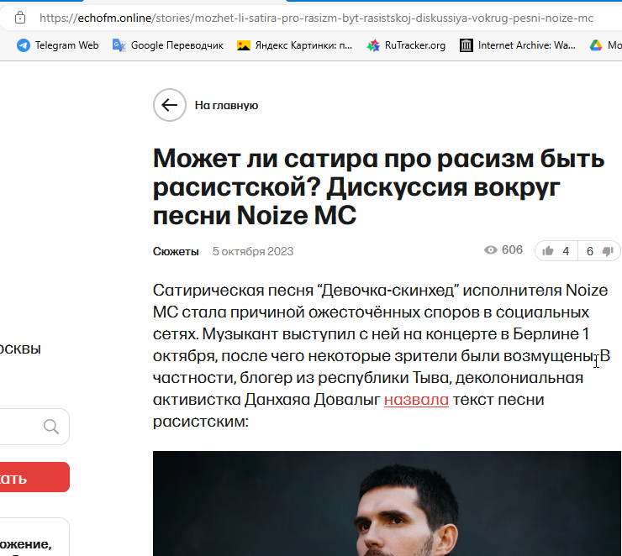Click the back arrow circle icon
This screenshot has width=622, height=556.
pyautogui.click(x=170, y=105)
